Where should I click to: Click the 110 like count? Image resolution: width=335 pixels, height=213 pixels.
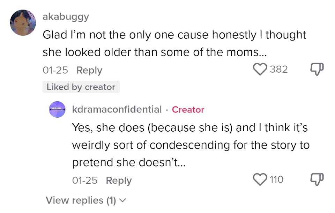coord(276,179)
